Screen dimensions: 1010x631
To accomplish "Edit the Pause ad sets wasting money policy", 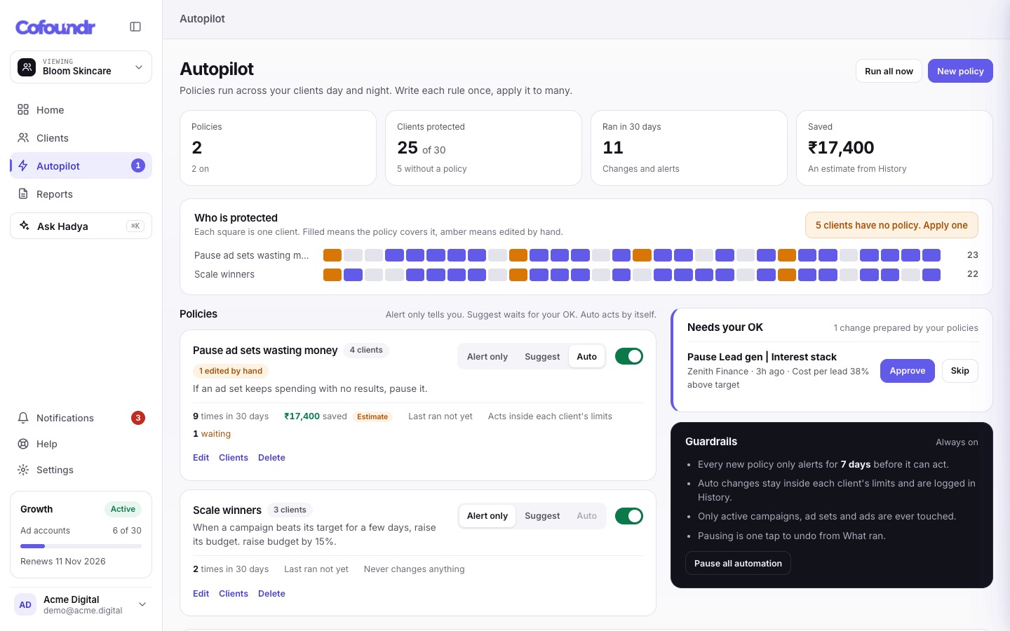I will [201, 457].
